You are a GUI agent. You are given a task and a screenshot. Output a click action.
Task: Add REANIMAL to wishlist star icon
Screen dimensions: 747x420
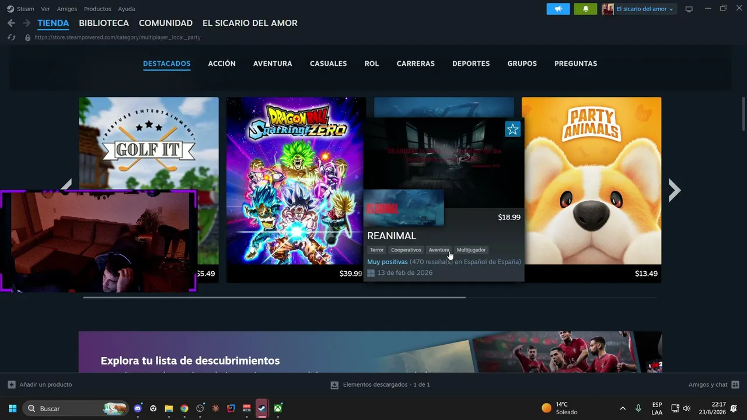click(512, 129)
